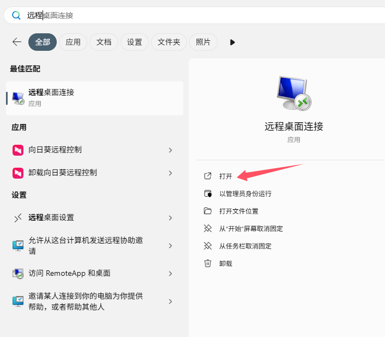This screenshot has height=337, width=385.
Task: Expand options for 访问 RemoteApp 和桌面
Action: [170, 274]
